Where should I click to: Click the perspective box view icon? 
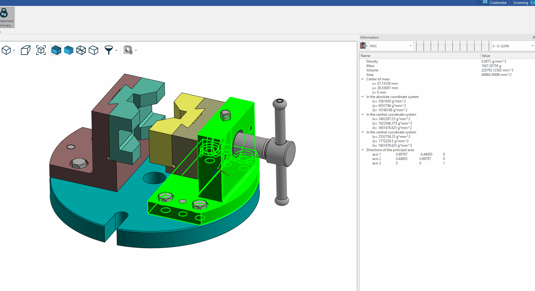(25, 50)
